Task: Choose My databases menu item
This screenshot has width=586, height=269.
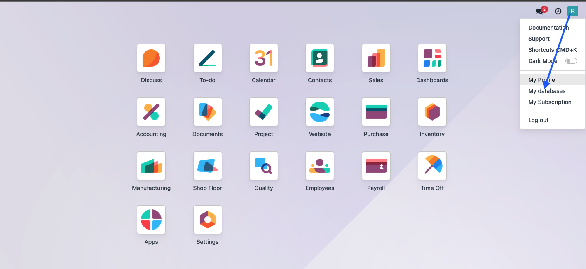Action: click(553, 91)
